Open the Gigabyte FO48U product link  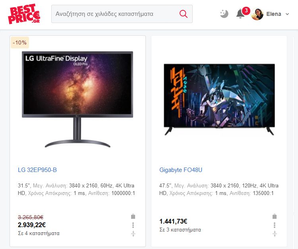pyautogui.click(x=181, y=170)
